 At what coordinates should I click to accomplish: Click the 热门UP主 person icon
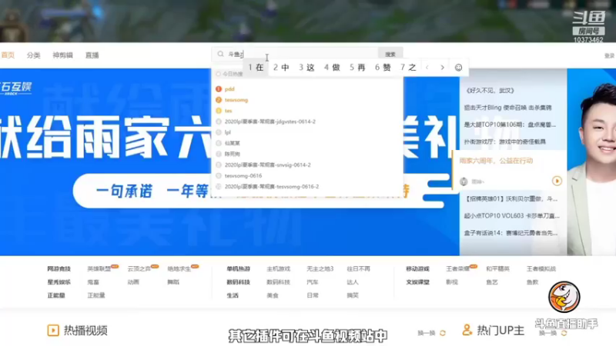467,330
